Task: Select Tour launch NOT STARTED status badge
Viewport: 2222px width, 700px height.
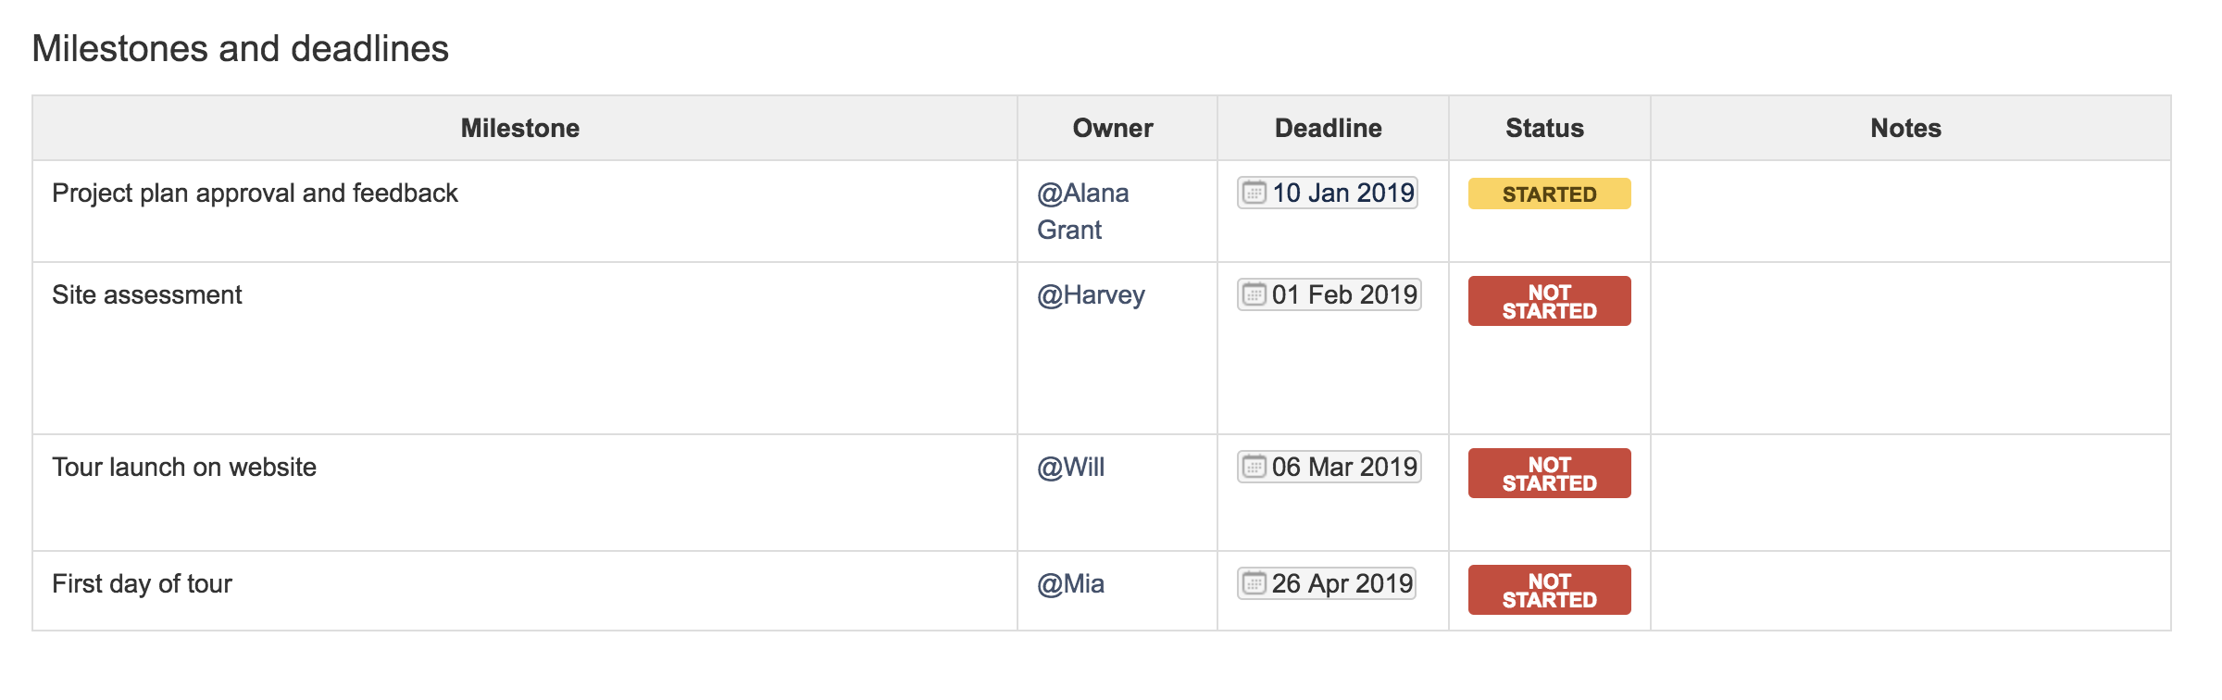Action: [1549, 473]
